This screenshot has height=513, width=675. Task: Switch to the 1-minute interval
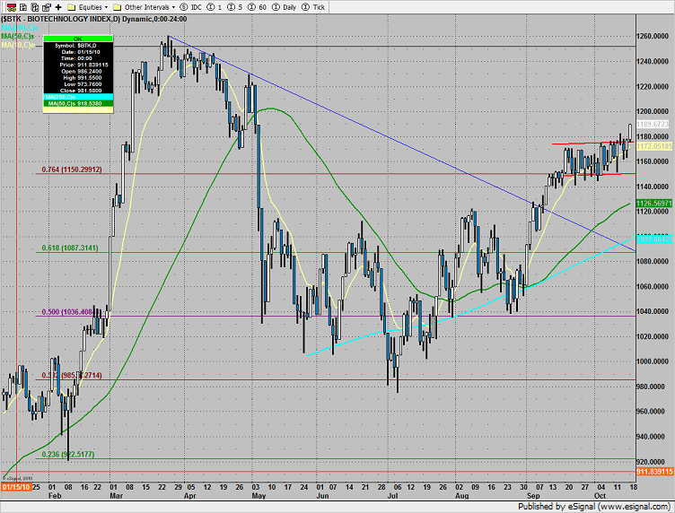tap(215, 7)
